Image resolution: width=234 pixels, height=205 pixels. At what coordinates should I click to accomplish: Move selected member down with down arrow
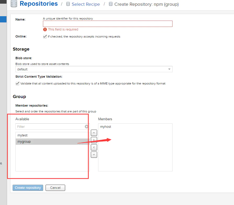click(94, 155)
